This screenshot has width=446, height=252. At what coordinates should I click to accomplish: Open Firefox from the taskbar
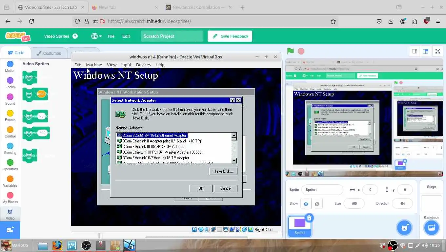(57, 245)
